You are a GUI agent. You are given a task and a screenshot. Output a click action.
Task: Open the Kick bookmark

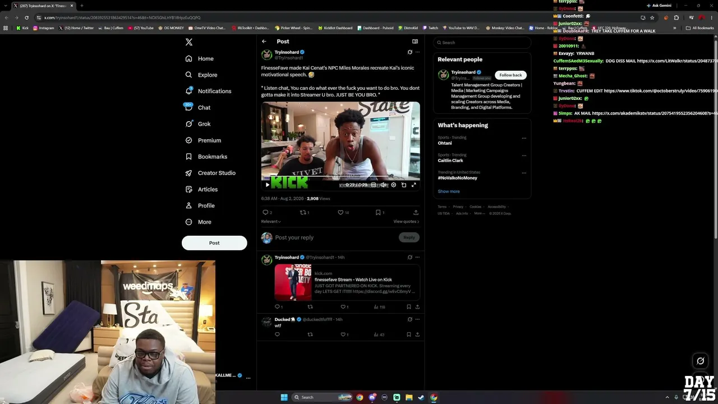22,28
